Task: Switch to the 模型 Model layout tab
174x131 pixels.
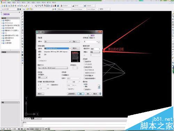Action: pyautogui.click(x=32, y=118)
